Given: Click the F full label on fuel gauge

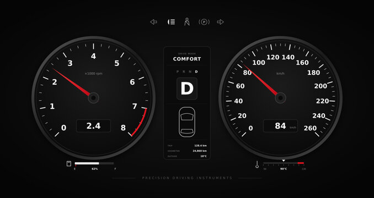Looking at the screenshot, I should pos(115,169).
